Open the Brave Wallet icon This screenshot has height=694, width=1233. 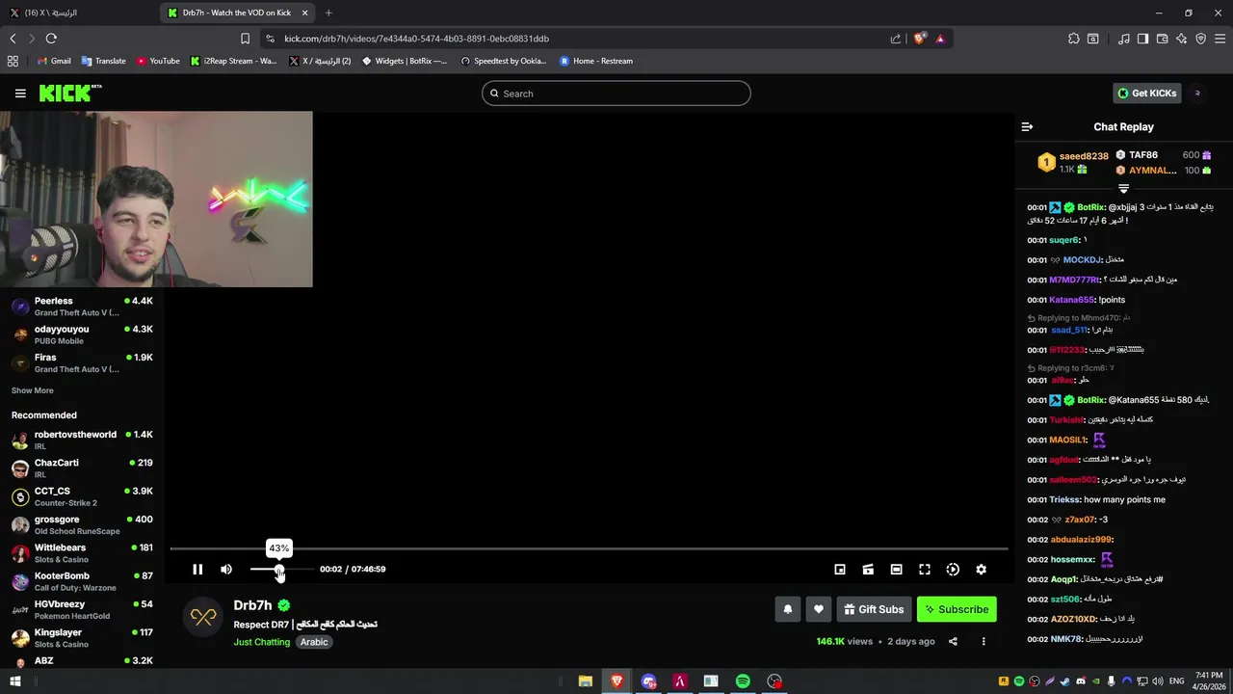pos(1163,39)
